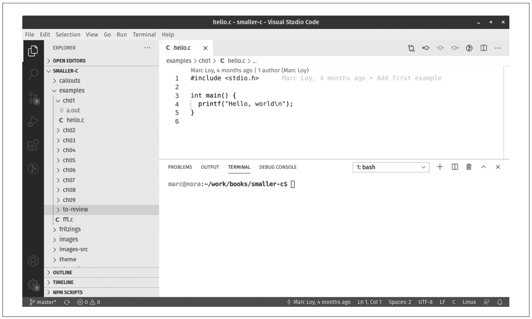Screen dimensions: 532x319
Task: Click the git blame code lens above line 1
Action: click(249, 70)
